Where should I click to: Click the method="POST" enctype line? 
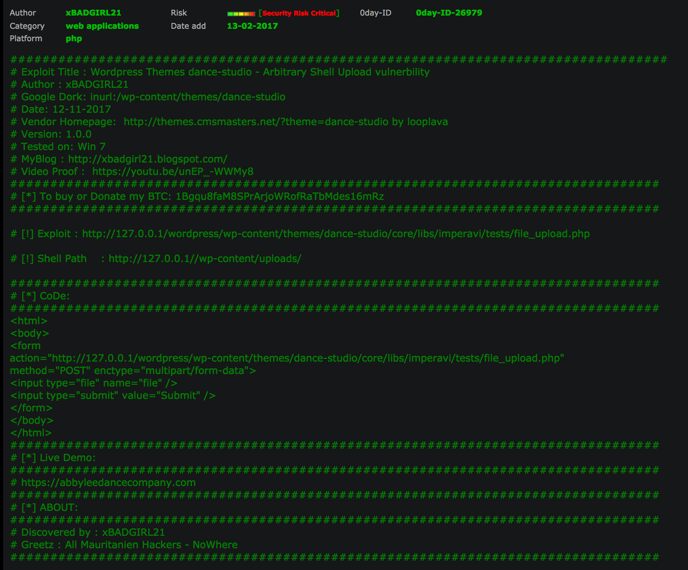[133, 371]
